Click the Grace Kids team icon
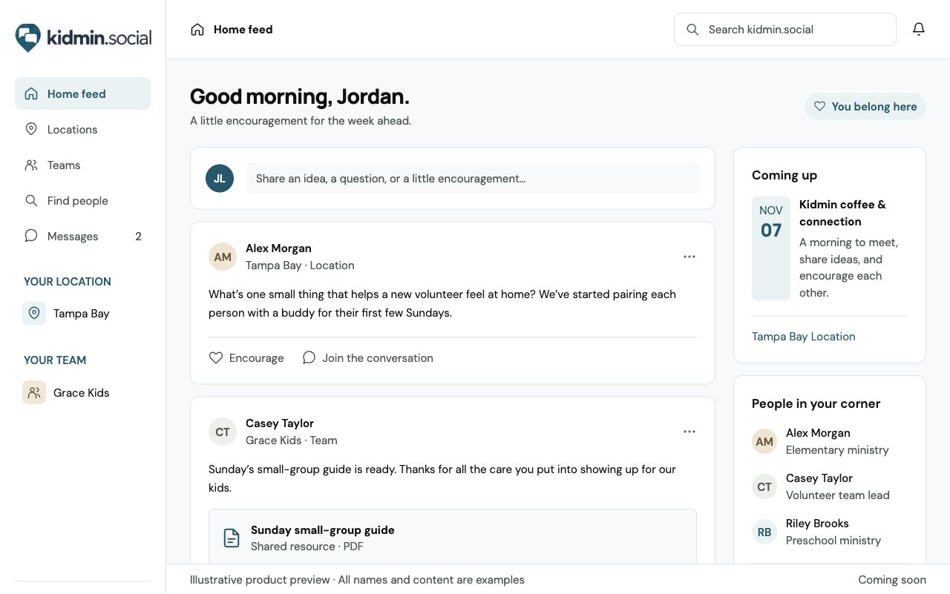Screen dimensions: 950x594 tap(34, 392)
